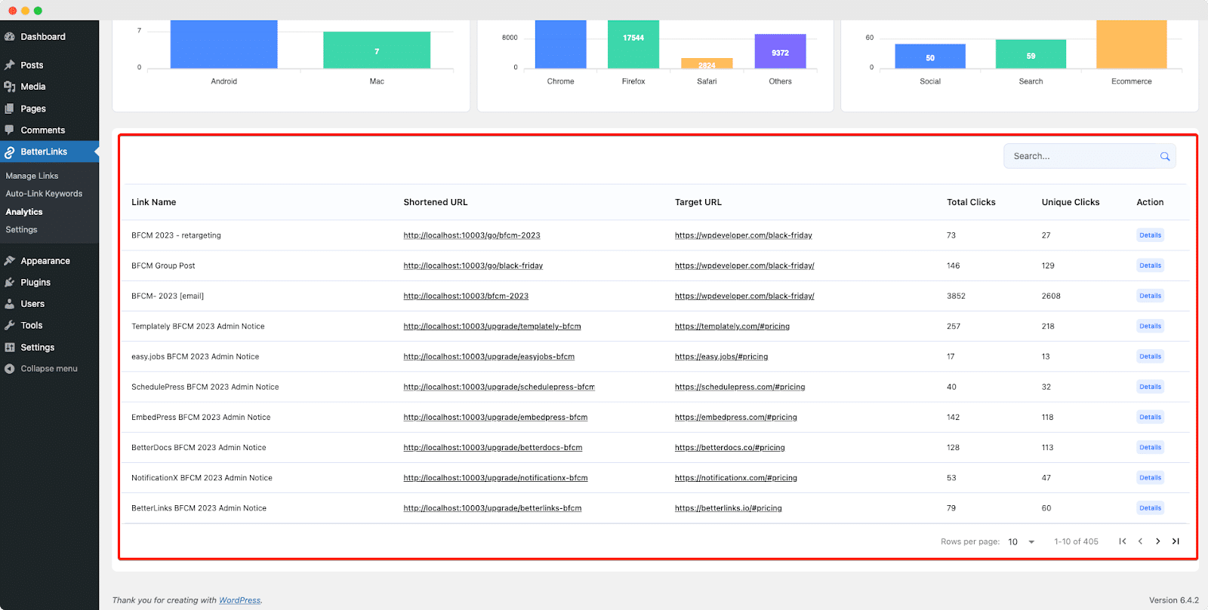Click the blue Android bar in chart

point(223,44)
